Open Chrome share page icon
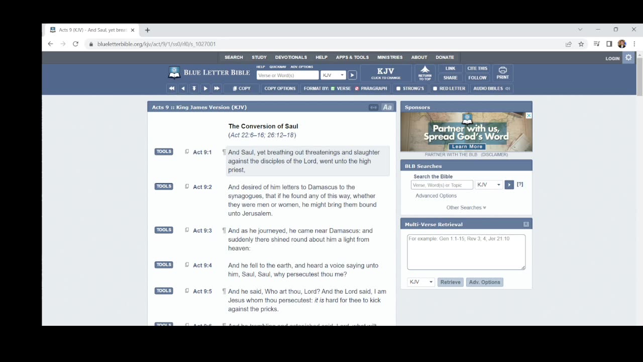 [x=569, y=44]
